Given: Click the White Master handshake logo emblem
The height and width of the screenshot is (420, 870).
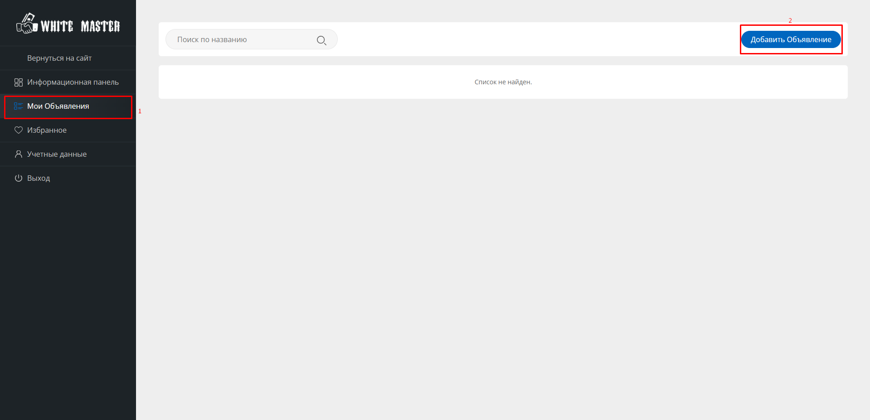Looking at the screenshot, I should coord(27,24).
